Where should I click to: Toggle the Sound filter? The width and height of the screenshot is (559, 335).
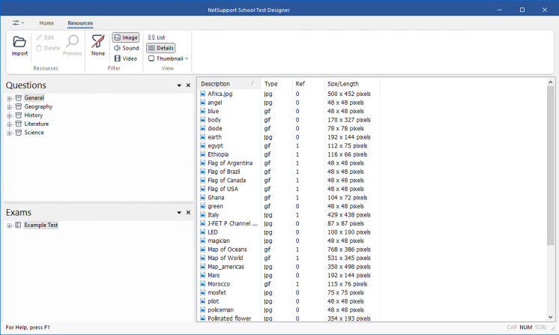click(x=126, y=48)
